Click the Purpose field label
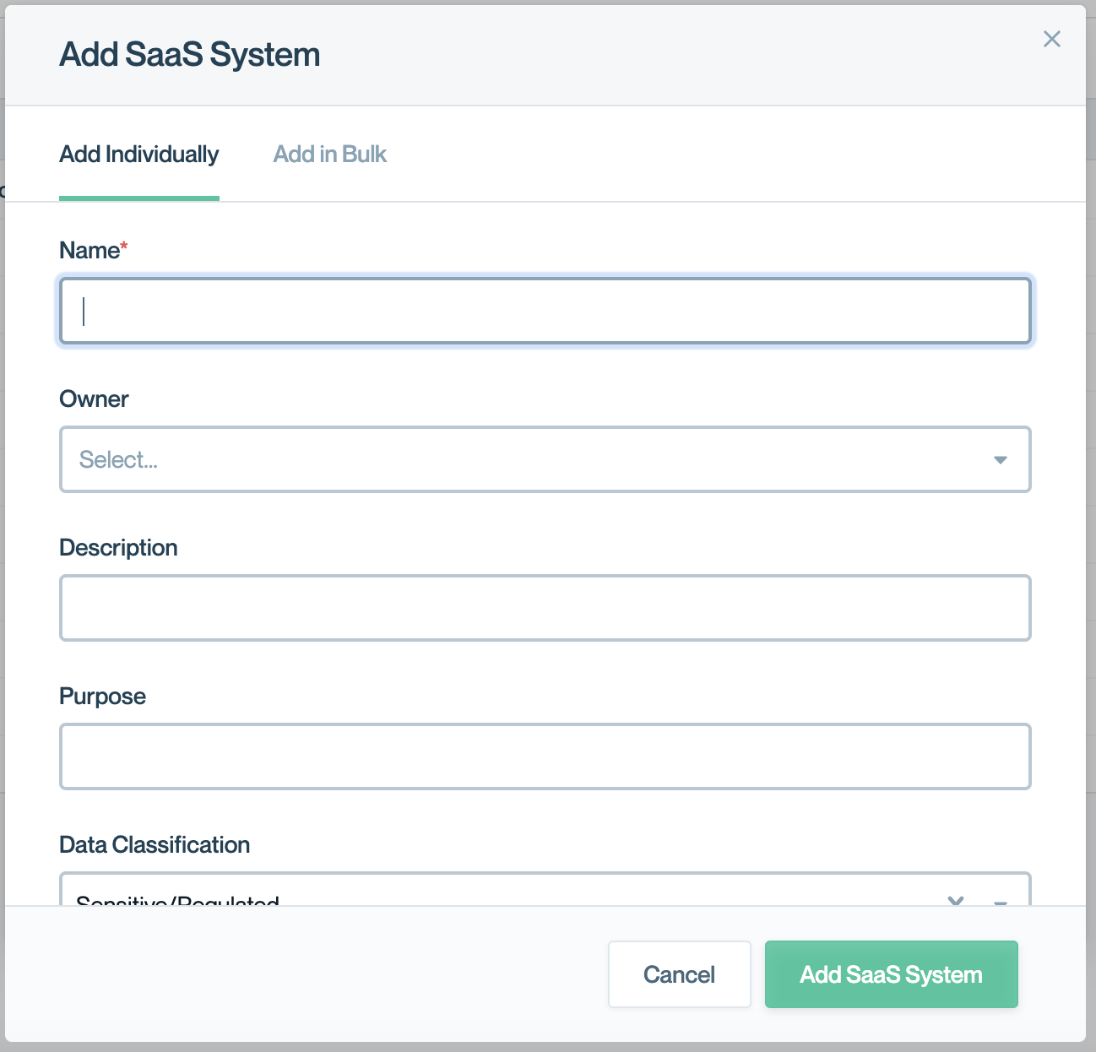This screenshot has height=1052, width=1096. pos(102,697)
